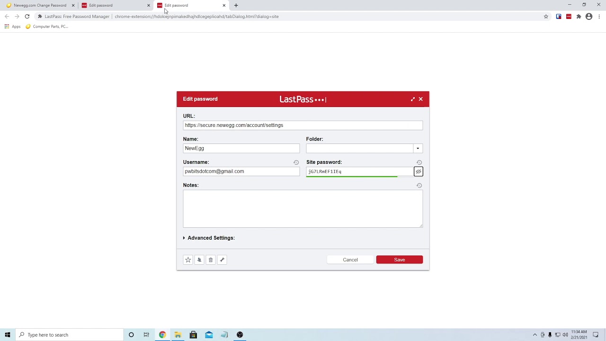Open the notes history clock icon
Viewport: 606px width, 341px height.
coord(419,185)
